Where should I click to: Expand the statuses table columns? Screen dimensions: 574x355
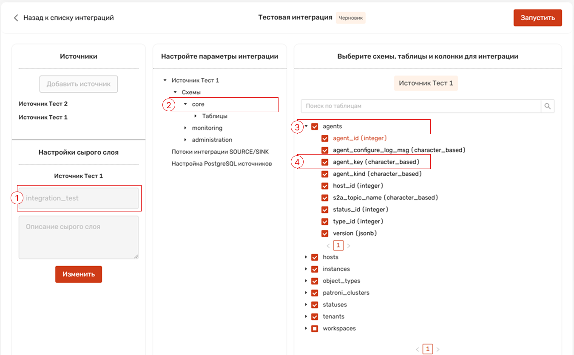click(x=306, y=305)
